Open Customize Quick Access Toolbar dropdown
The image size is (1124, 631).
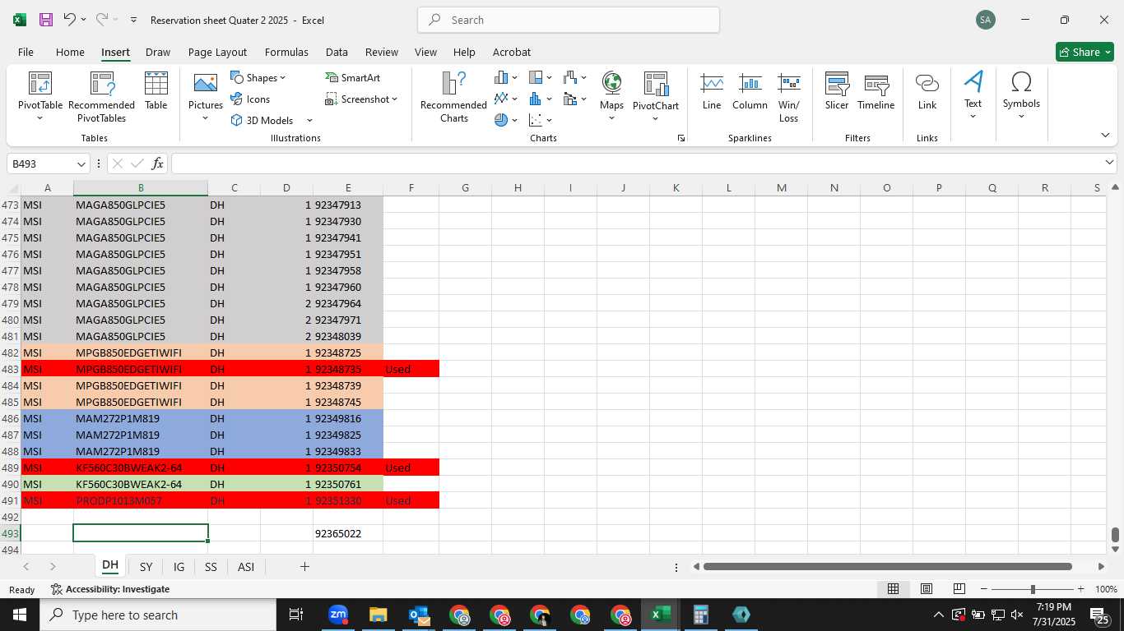(x=133, y=20)
